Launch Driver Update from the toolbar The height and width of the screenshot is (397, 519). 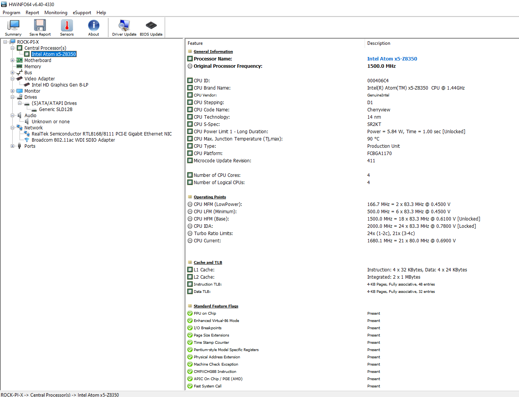(x=124, y=28)
